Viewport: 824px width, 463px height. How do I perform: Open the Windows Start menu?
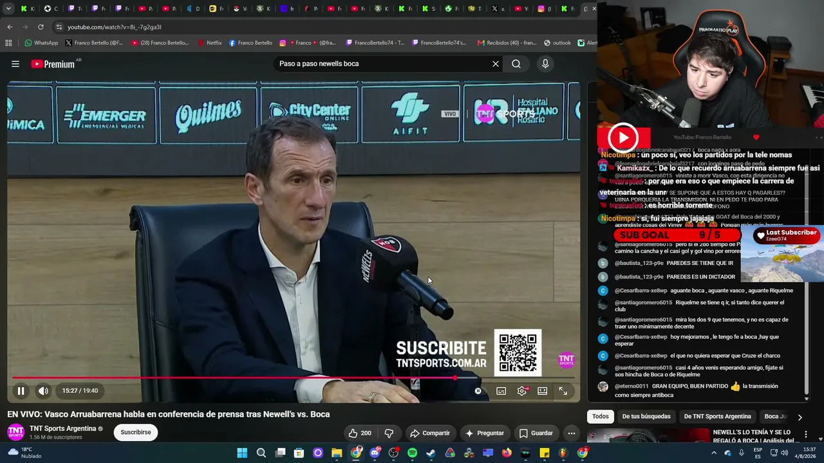pyautogui.click(x=242, y=453)
